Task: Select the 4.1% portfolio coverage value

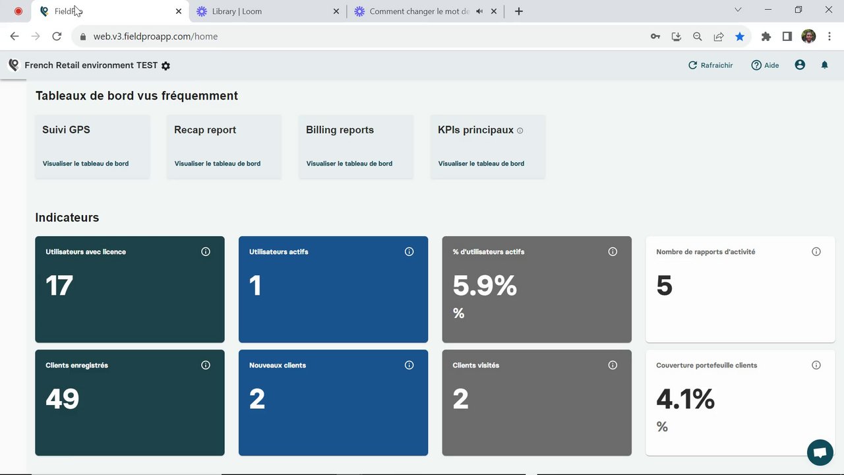Action: click(x=686, y=399)
